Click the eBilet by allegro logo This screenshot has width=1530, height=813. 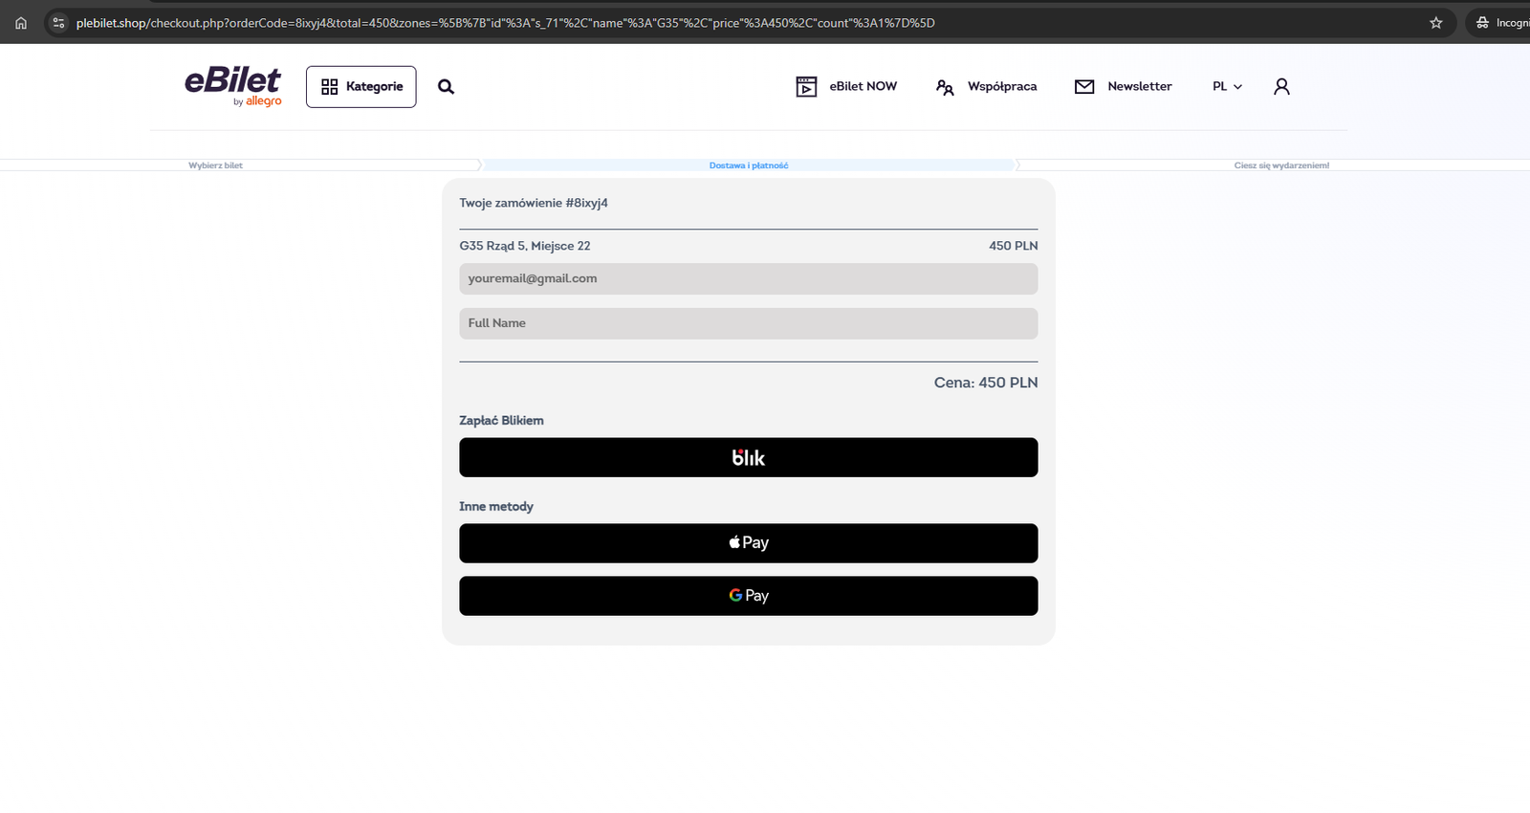[232, 86]
